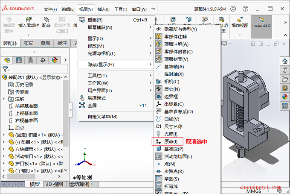Viewport: 290px width, 194px height.
Task: Open the PropertyManager panel tab icon
Action: (x=19, y=60)
